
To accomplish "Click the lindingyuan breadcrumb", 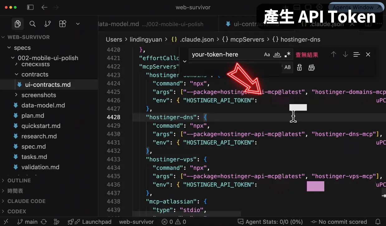I will click(x=146, y=39).
